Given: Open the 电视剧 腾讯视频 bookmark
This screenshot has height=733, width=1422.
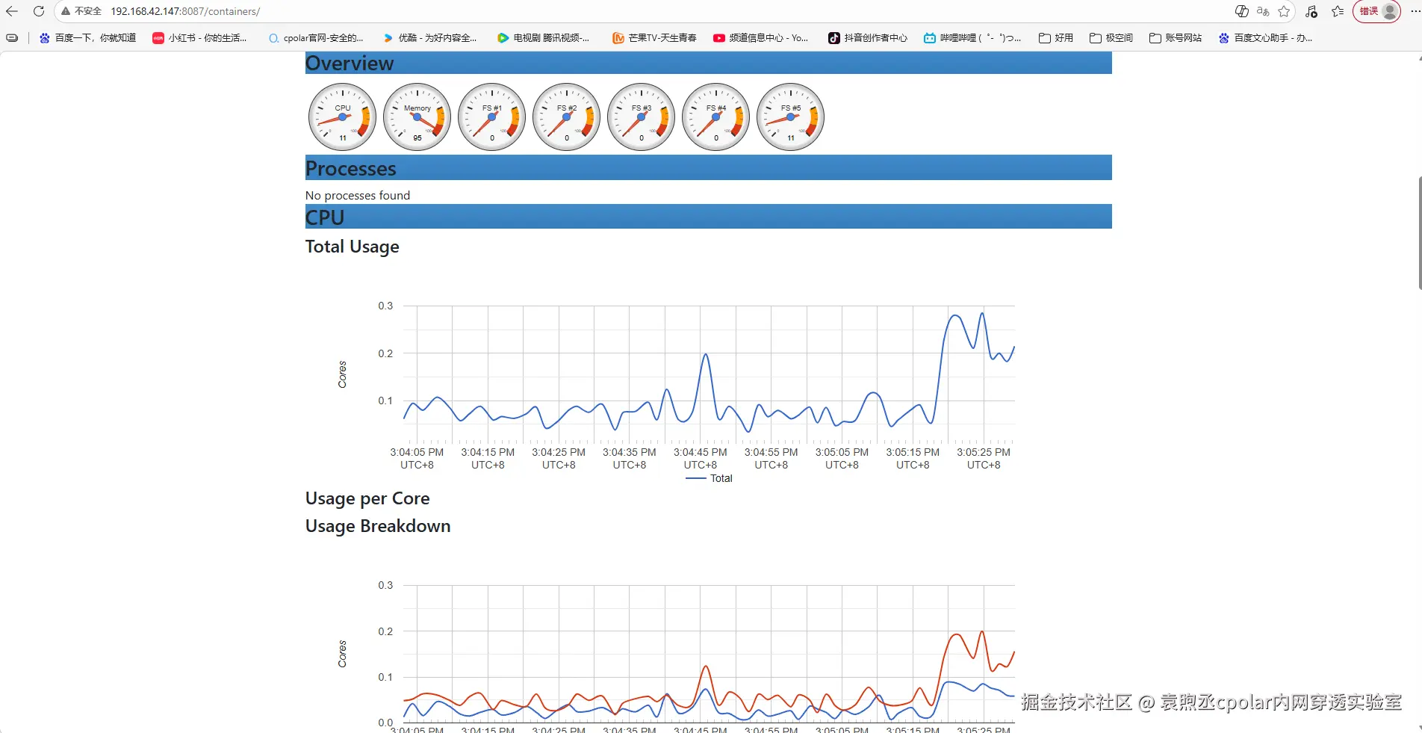Looking at the screenshot, I should click(x=543, y=37).
